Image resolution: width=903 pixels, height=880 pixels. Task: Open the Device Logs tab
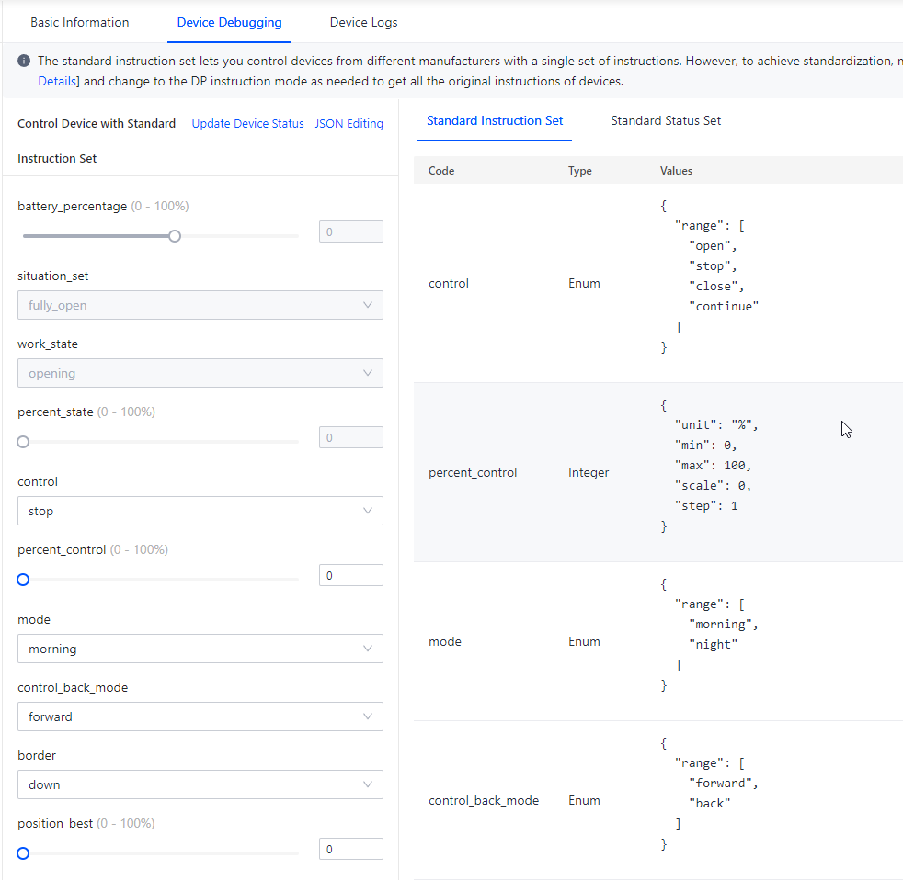[364, 22]
